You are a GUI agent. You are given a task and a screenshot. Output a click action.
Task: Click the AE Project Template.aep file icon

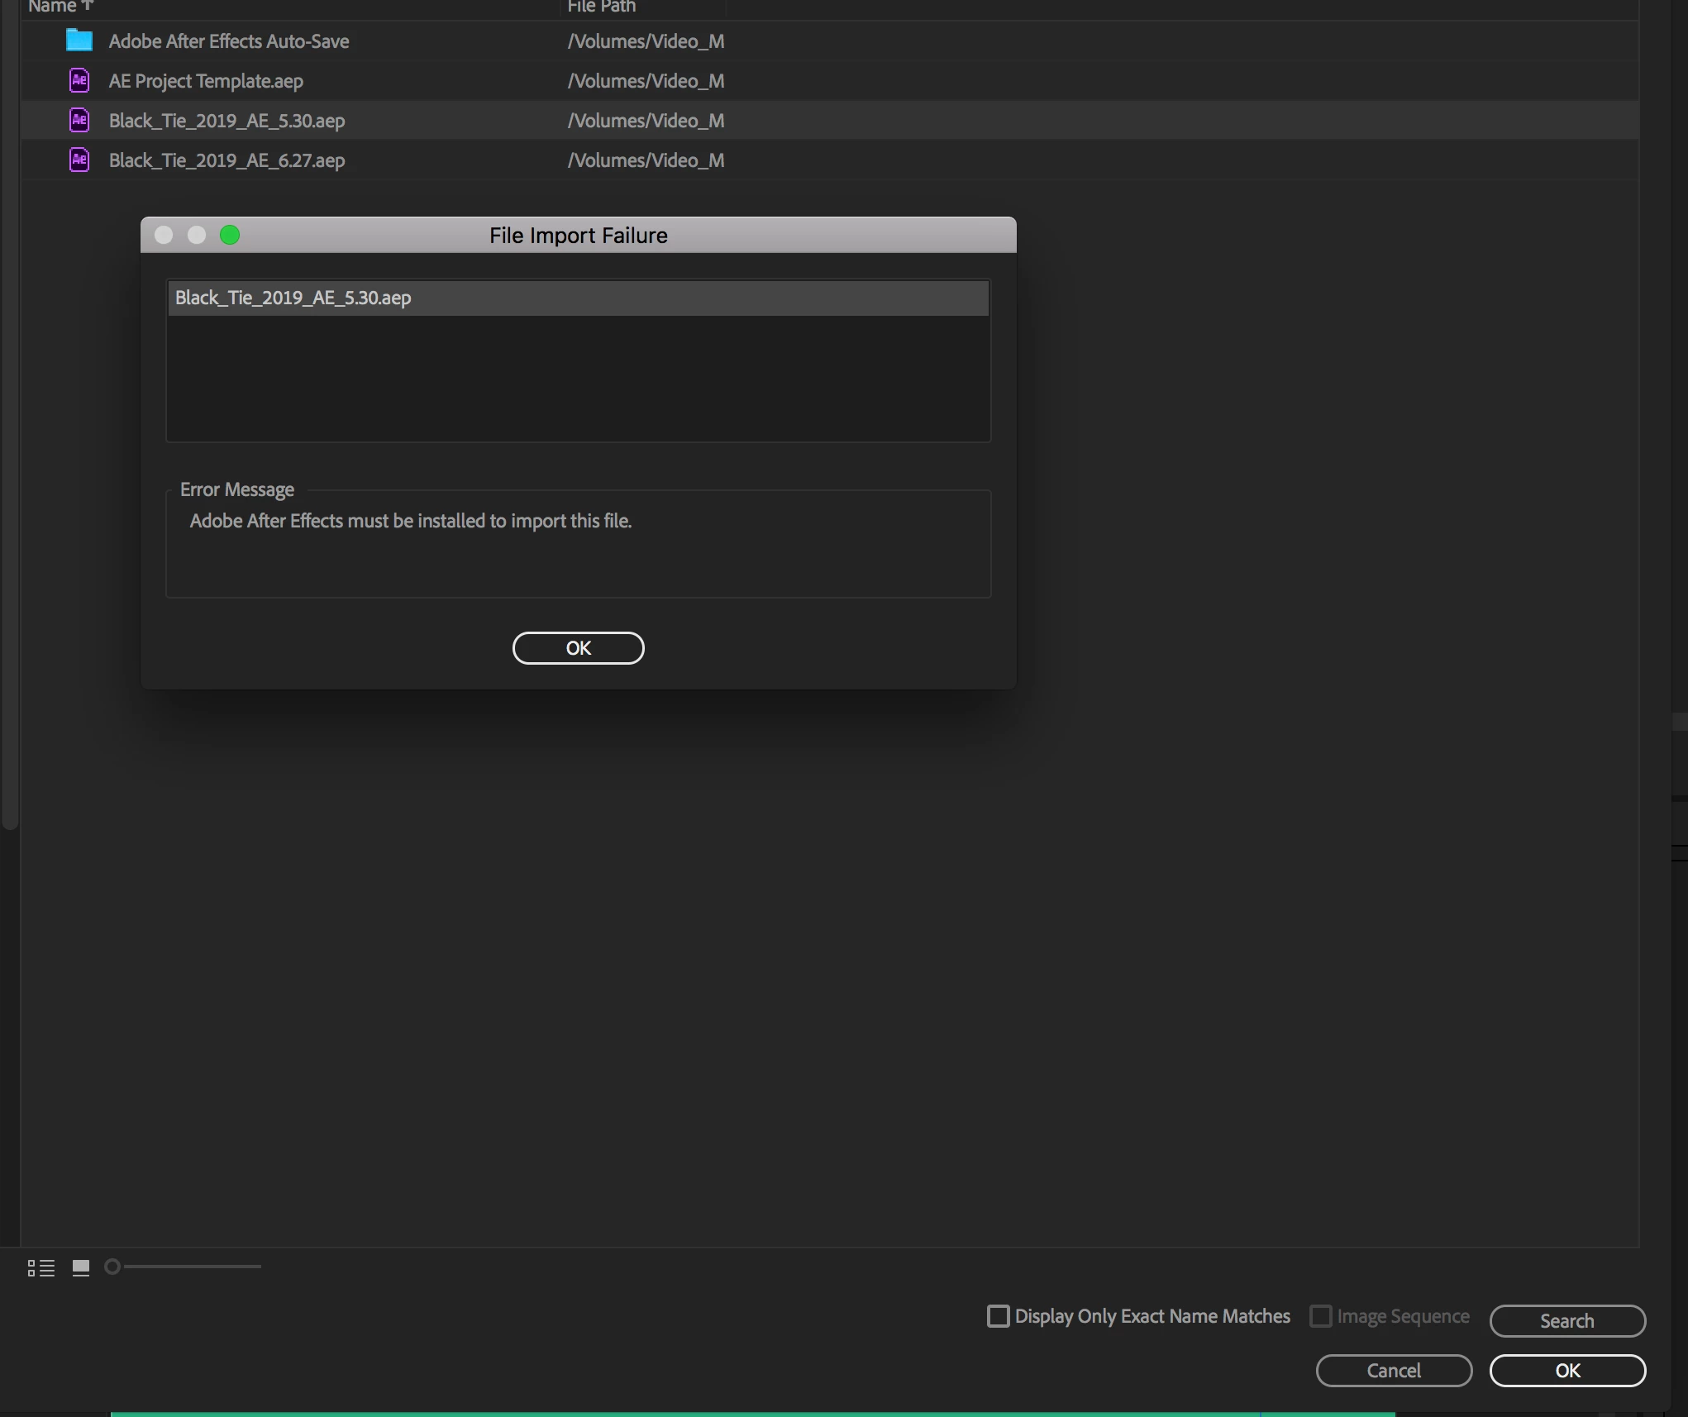tap(79, 80)
